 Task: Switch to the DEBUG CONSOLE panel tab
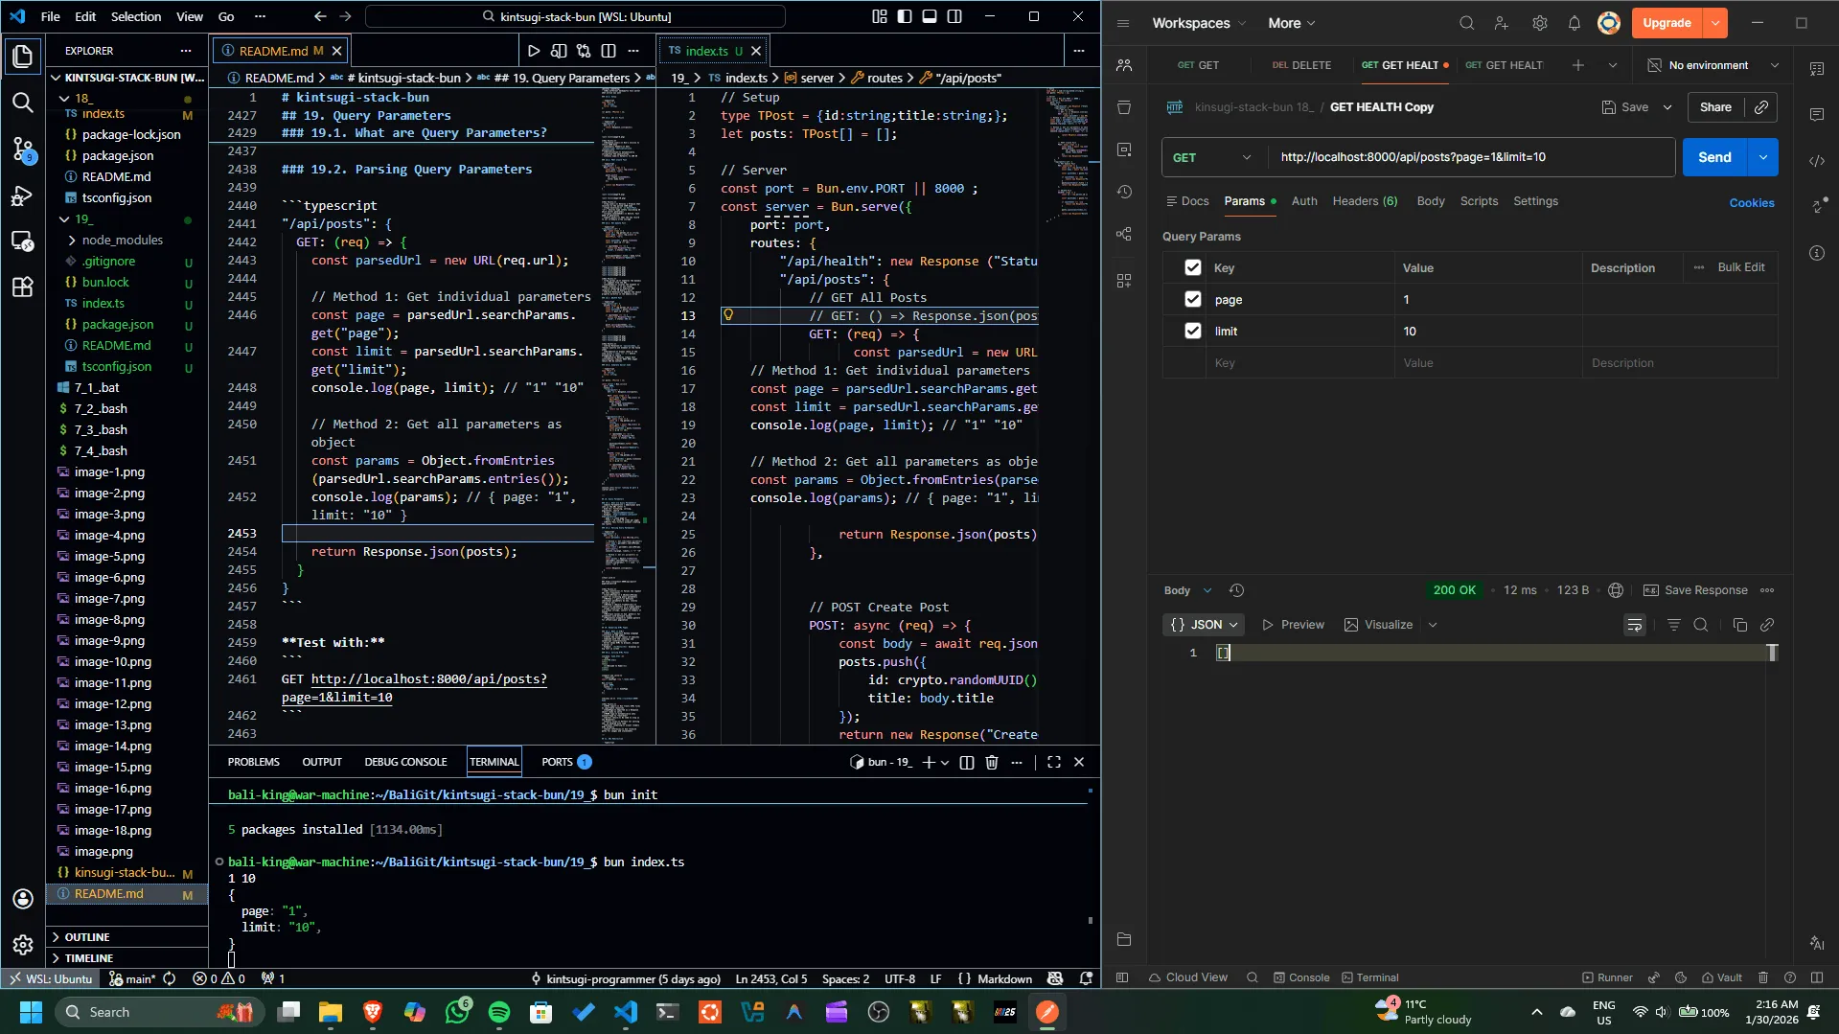(405, 762)
